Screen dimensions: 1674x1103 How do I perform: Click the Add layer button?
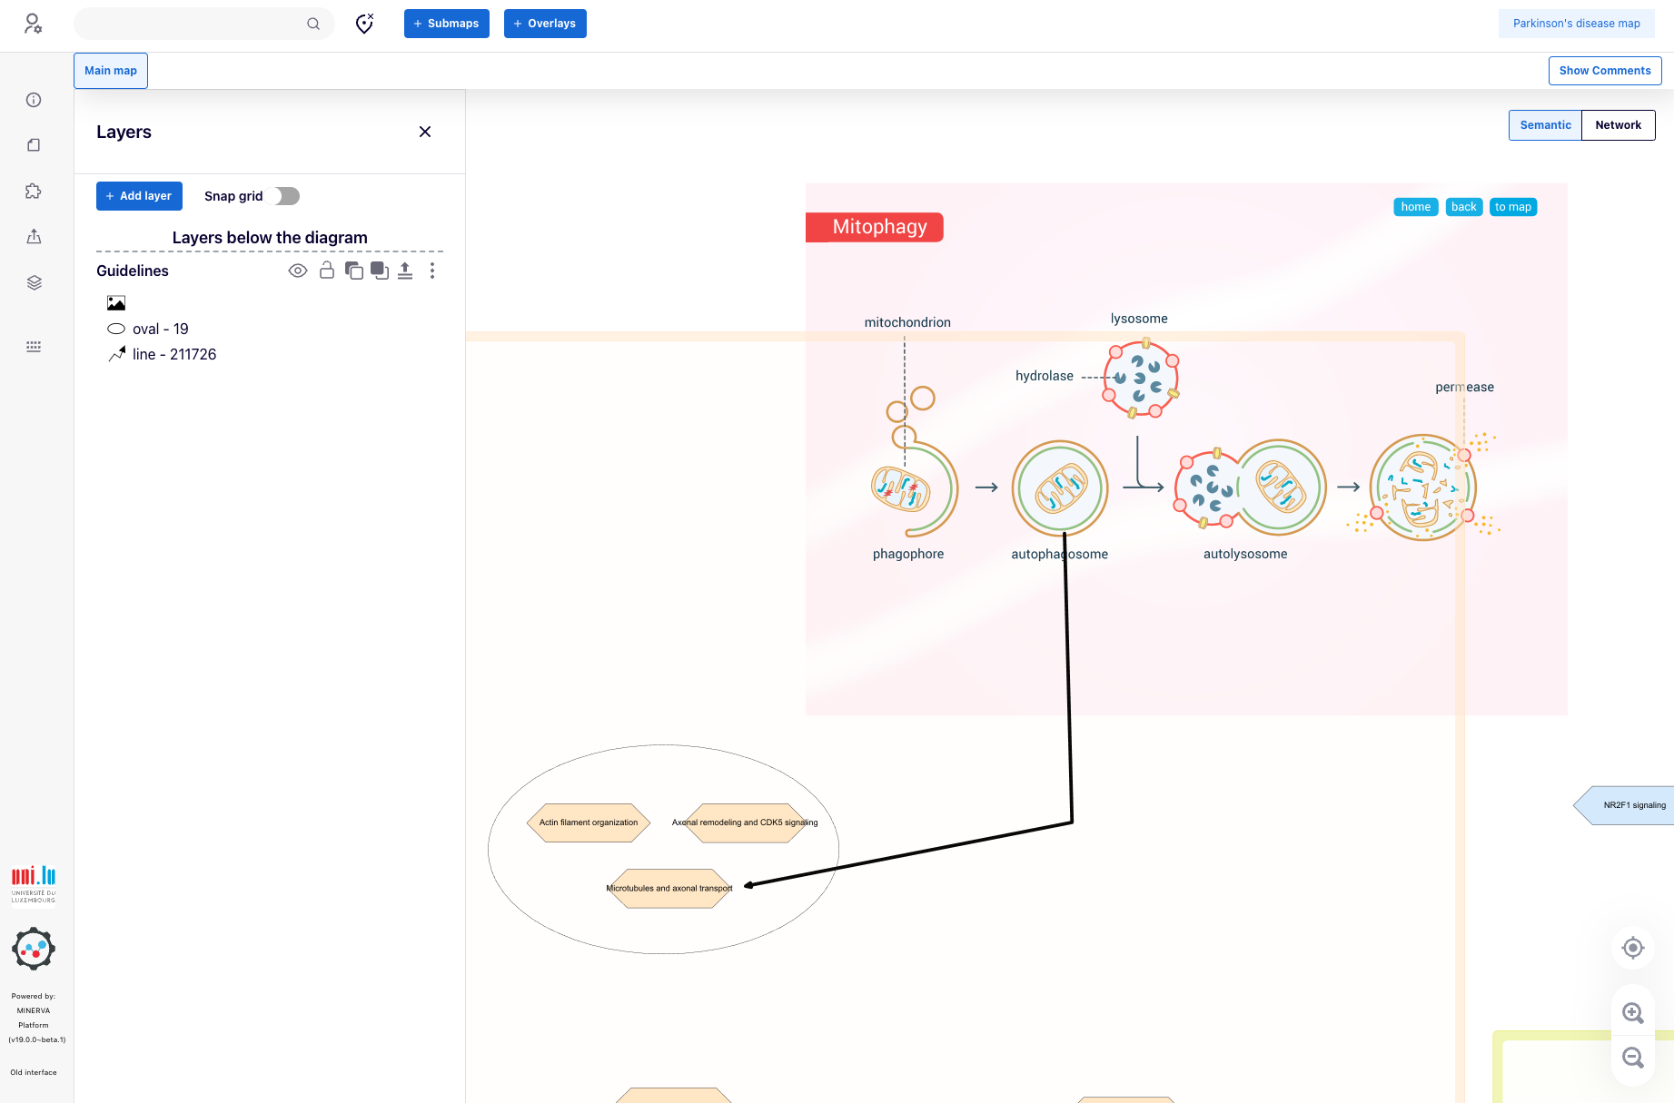[139, 196]
